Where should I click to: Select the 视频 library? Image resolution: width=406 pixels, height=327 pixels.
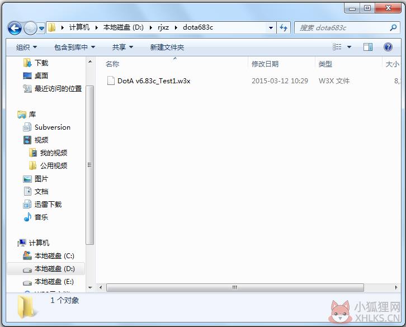click(41, 140)
